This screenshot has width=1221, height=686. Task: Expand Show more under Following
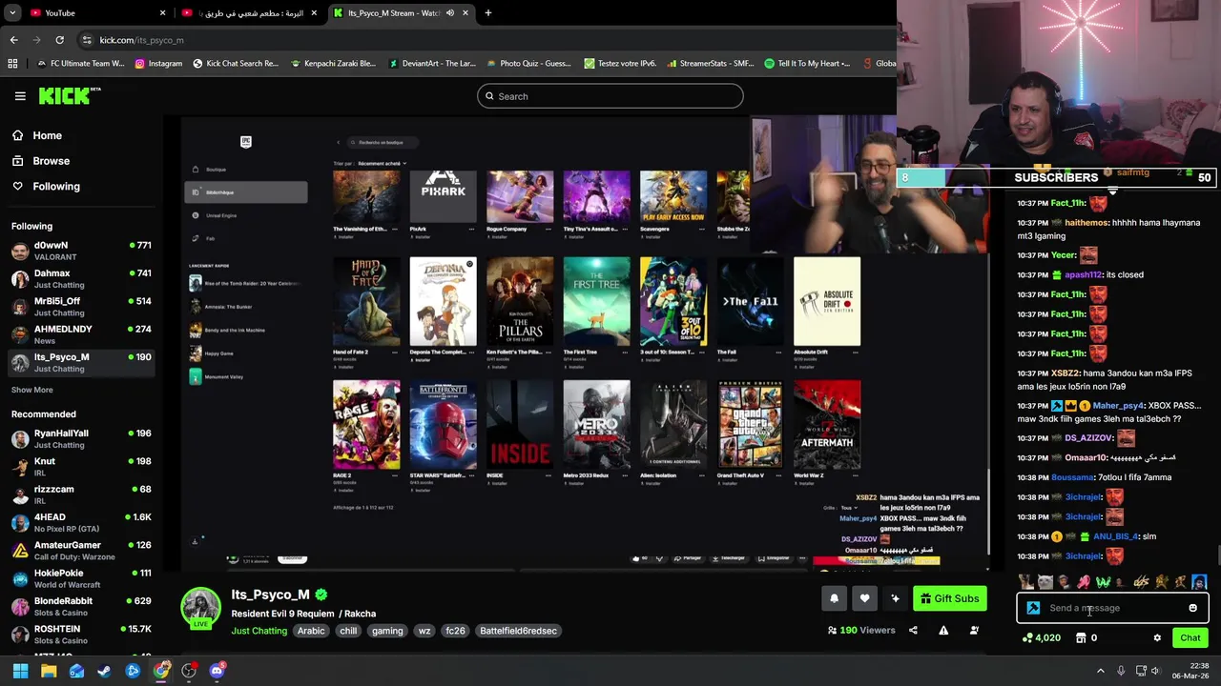click(32, 390)
